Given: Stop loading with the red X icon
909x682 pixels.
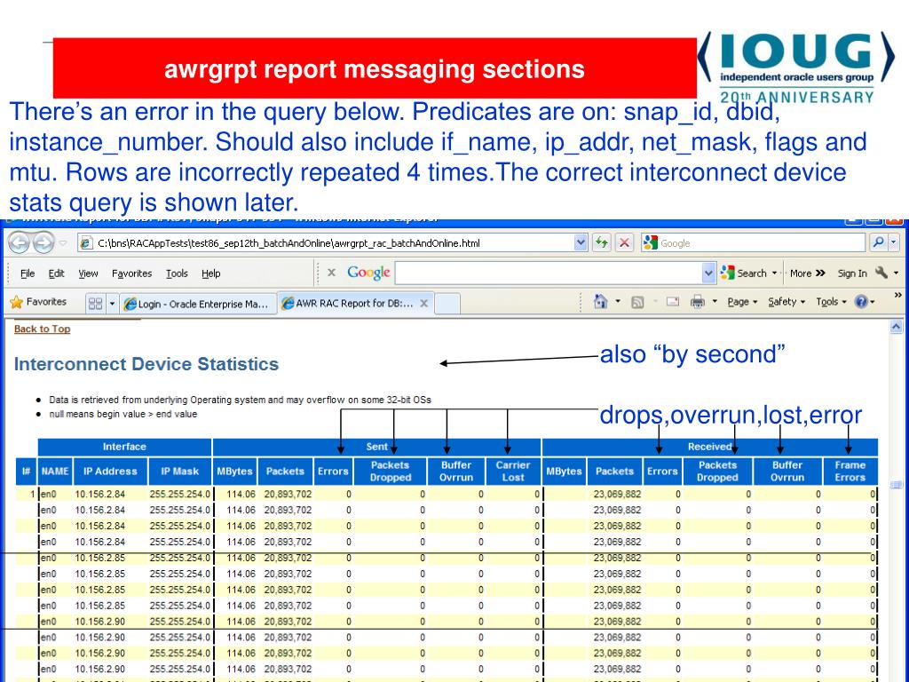Looking at the screenshot, I should point(624,243).
